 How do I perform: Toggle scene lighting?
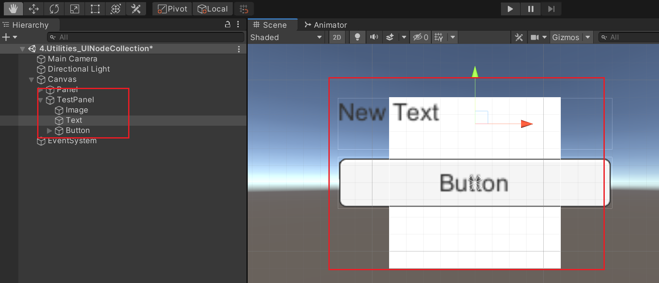coord(357,38)
